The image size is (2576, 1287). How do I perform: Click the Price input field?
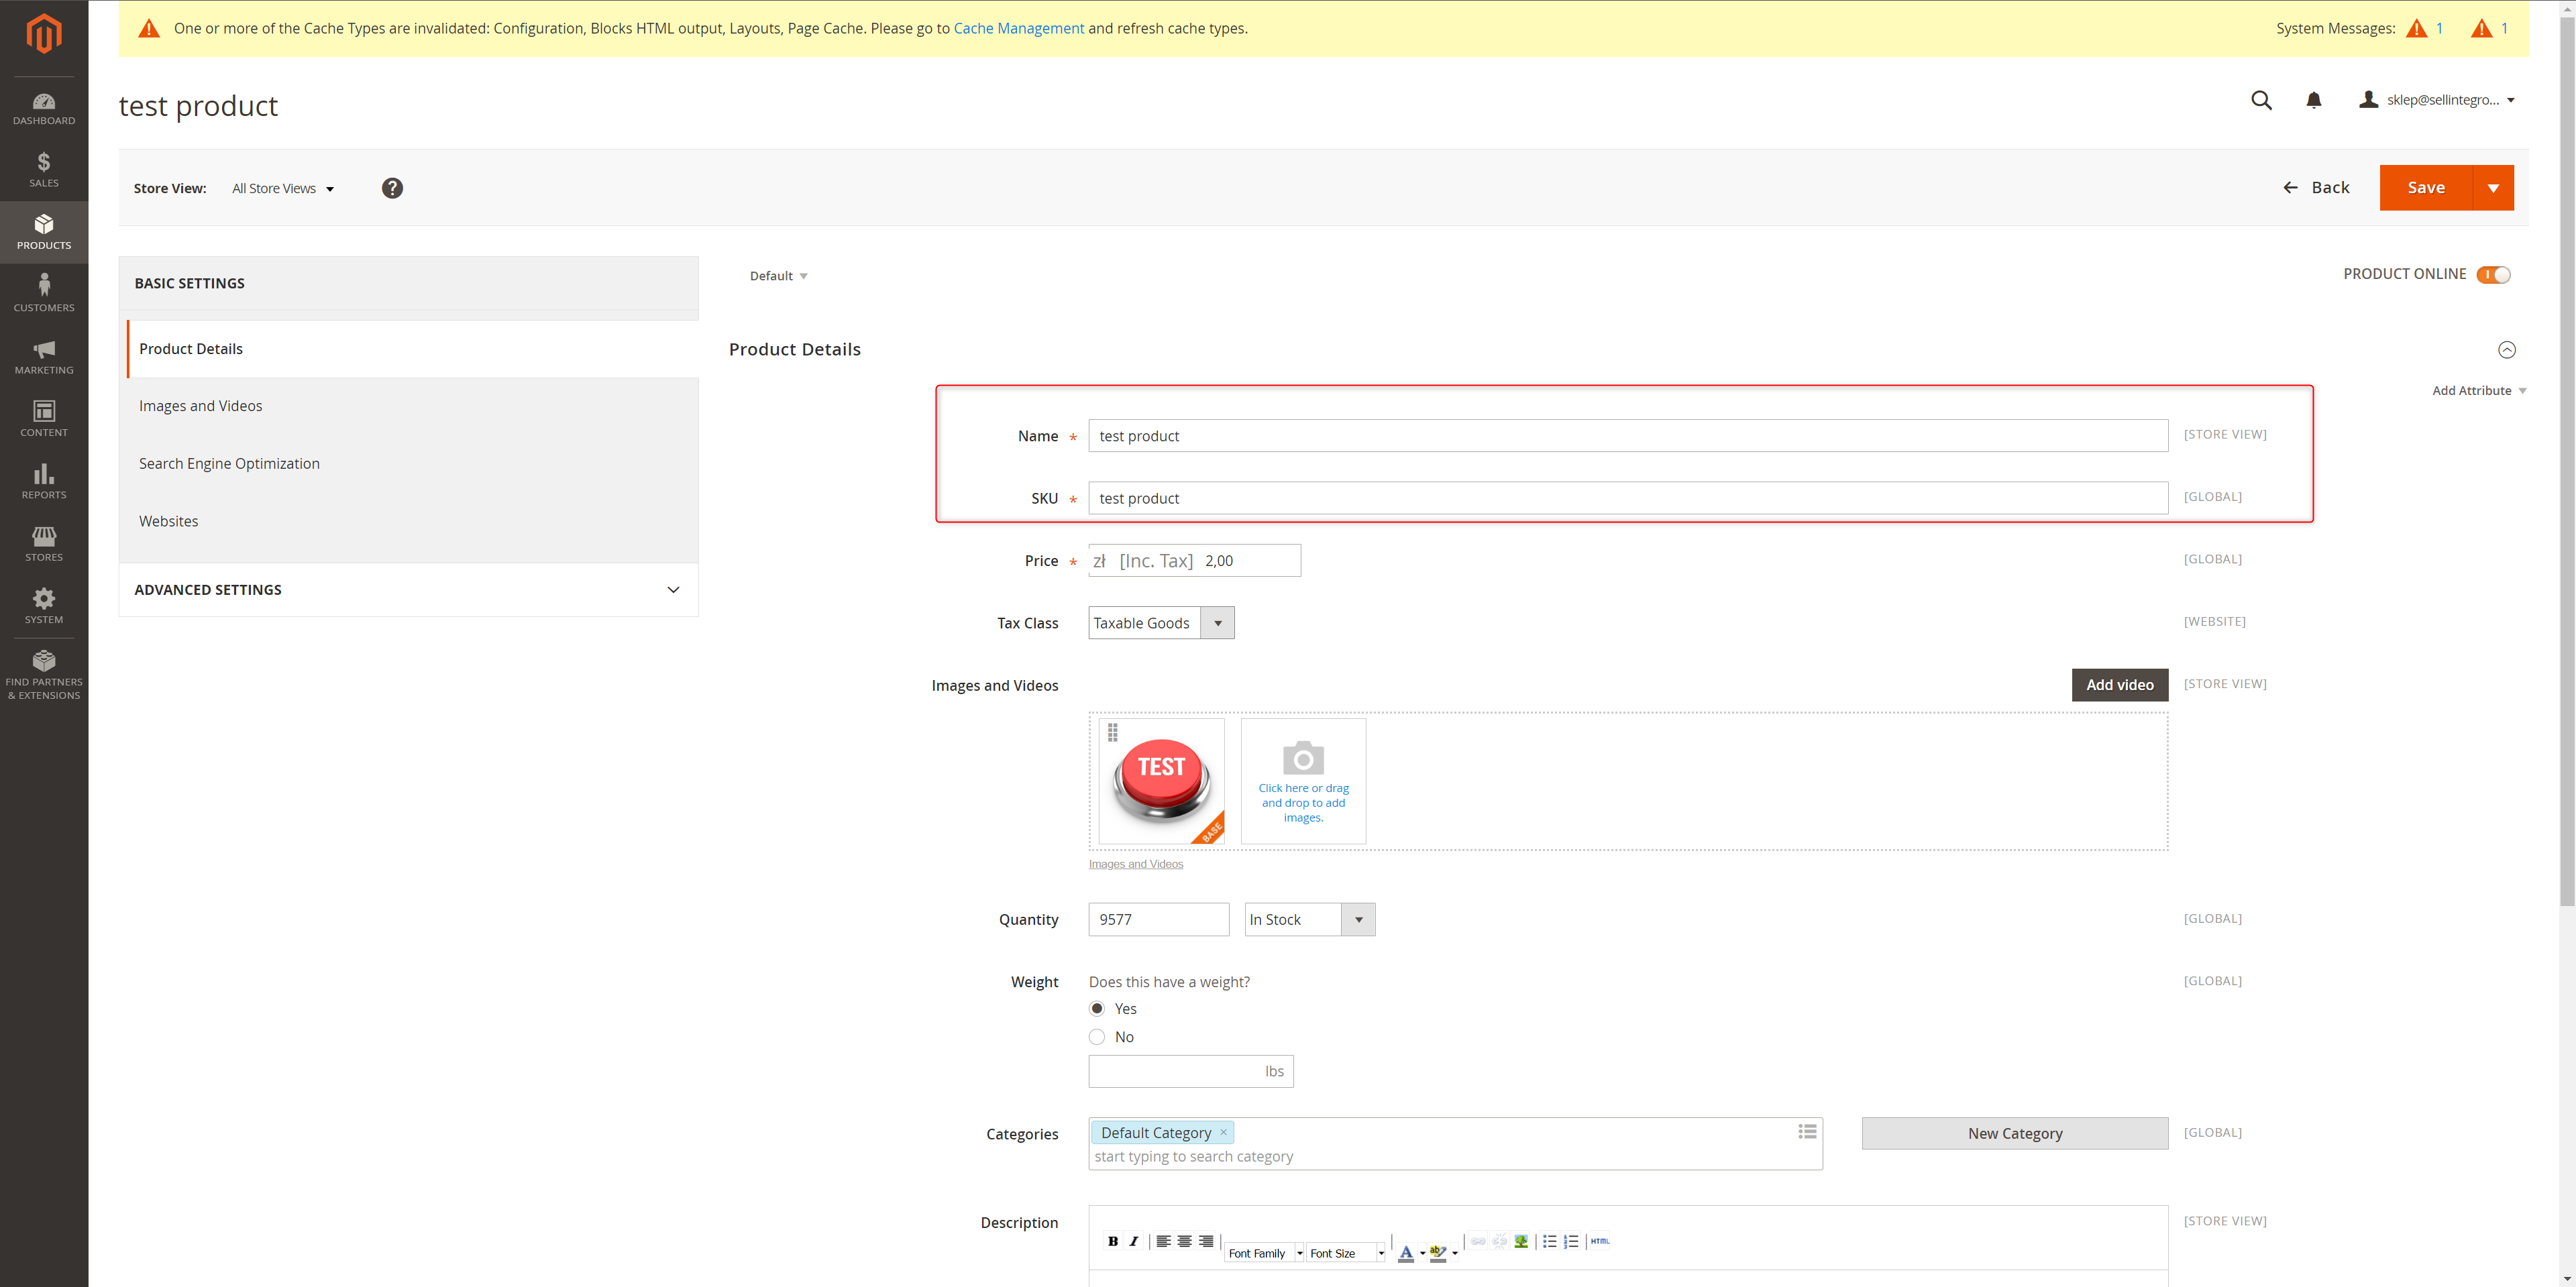[1195, 561]
